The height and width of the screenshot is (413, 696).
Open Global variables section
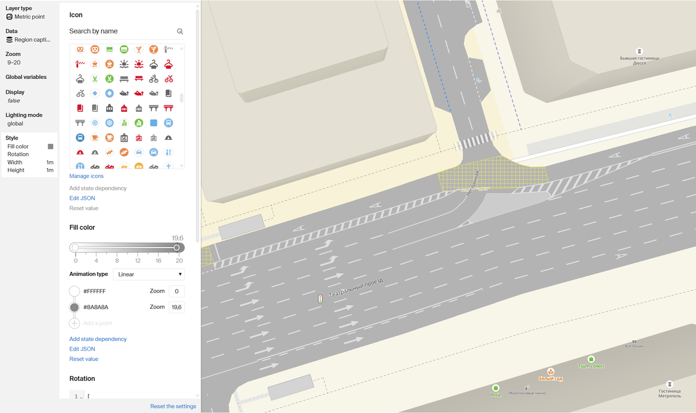[26, 77]
